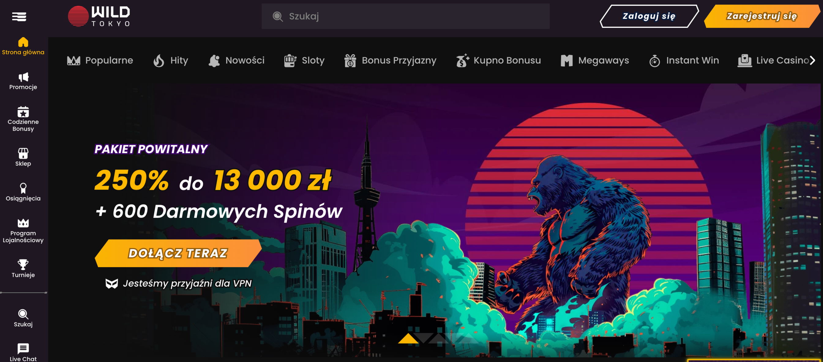
Task: Open Program Lojalnościowy crown icon
Action: [x=23, y=223]
